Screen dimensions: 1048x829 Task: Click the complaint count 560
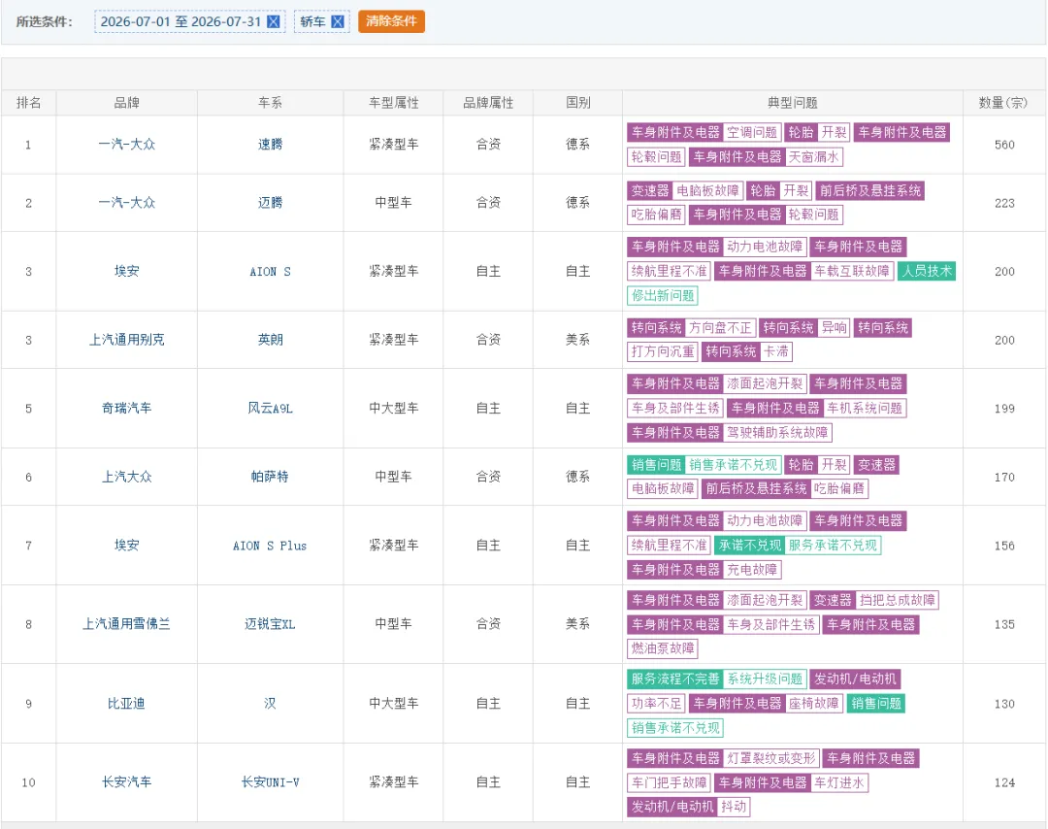click(x=1004, y=145)
